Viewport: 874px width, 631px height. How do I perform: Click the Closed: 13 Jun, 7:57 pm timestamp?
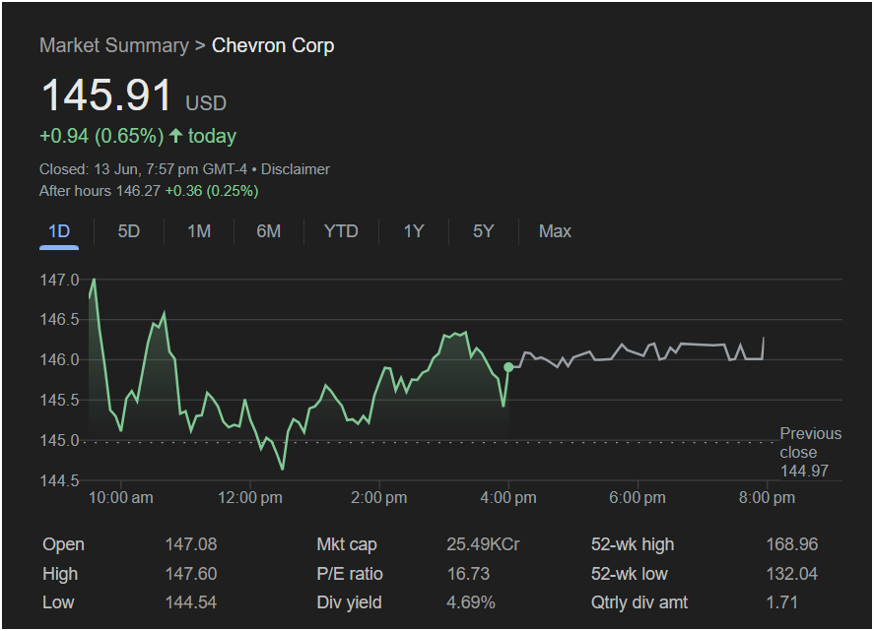[143, 169]
